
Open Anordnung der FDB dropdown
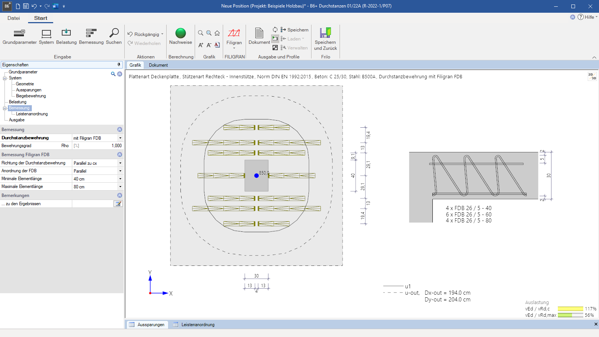pos(120,171)
